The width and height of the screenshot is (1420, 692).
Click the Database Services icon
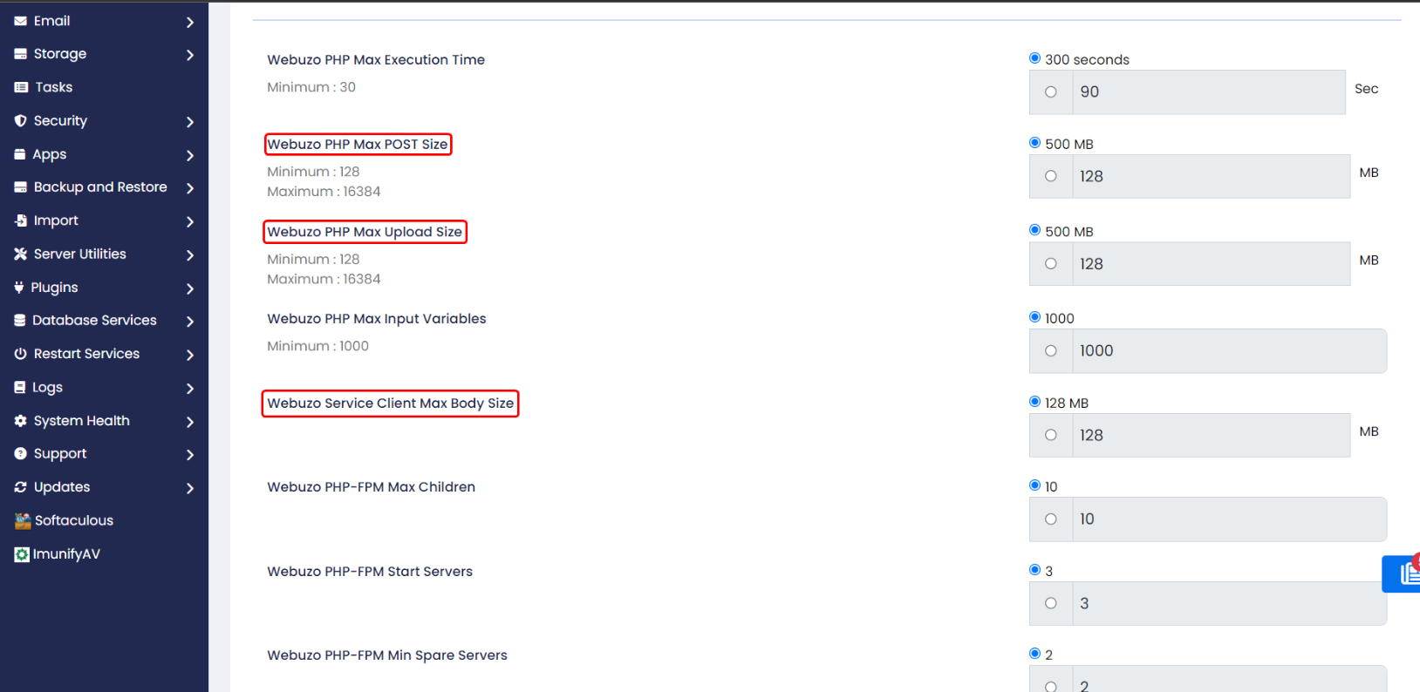(20, 321)
